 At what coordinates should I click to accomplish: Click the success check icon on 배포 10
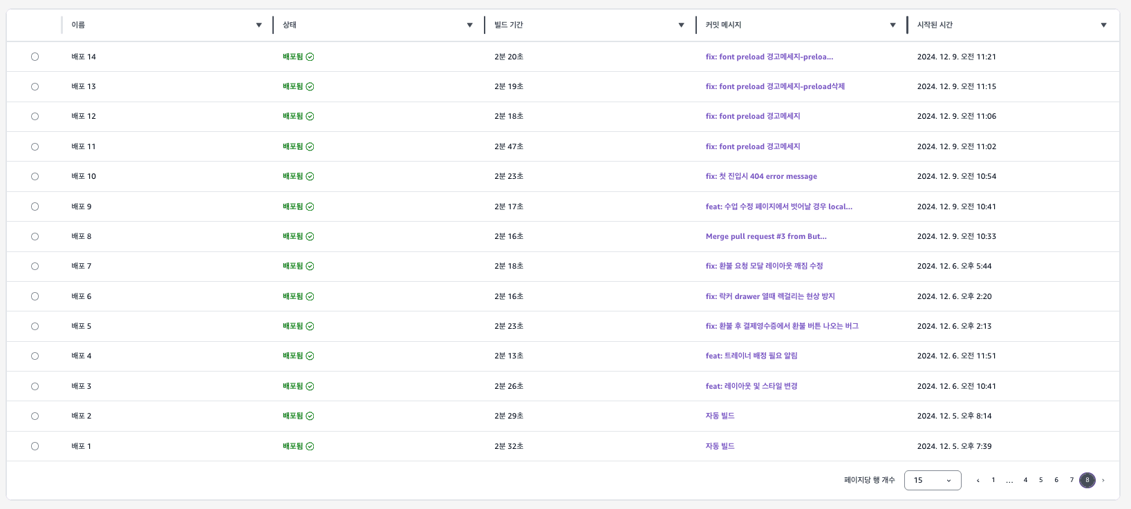coord(310,176)
